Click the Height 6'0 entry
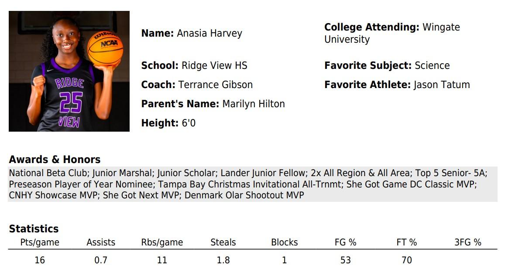The height and width of the screenshot is (279, 505). pos(168,123)
